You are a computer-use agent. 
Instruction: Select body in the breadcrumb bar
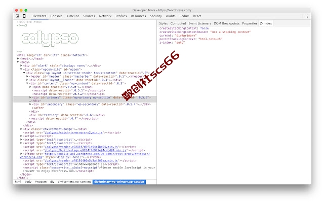(28, 182)
